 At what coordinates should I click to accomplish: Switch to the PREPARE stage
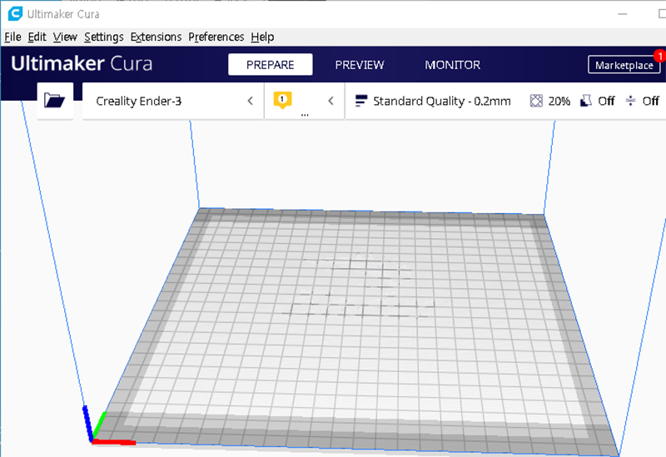[x=270, y=65]
